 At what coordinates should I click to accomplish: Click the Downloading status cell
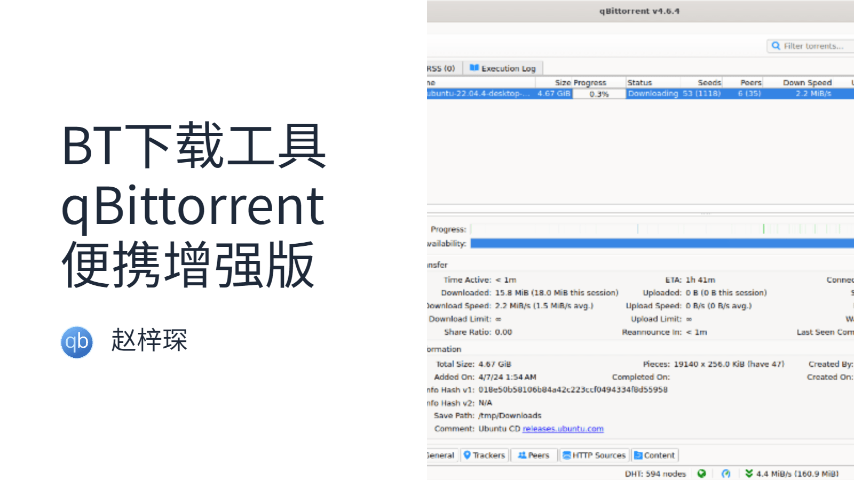click(653, 93)
